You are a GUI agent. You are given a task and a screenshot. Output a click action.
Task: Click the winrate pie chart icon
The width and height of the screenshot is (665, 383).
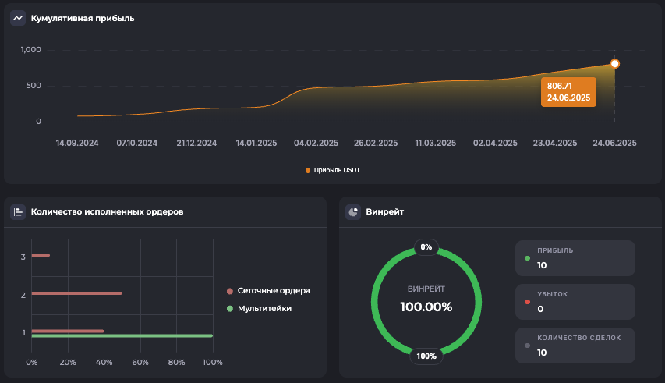[x=353, y=211]
